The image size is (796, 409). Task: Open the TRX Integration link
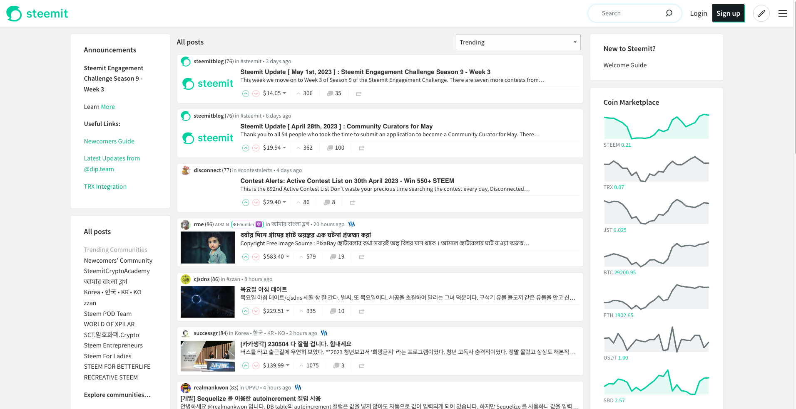pyautogui.click(x=105, y=187)
